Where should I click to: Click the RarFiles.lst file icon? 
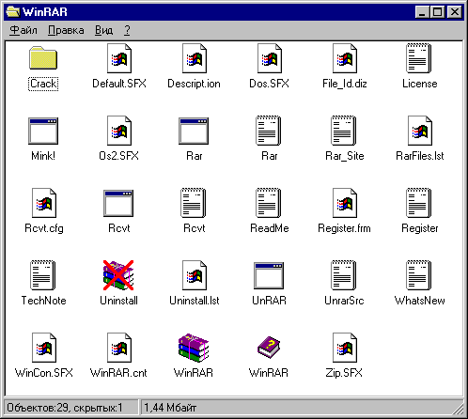pyautogui.click(x=420, y=131)
